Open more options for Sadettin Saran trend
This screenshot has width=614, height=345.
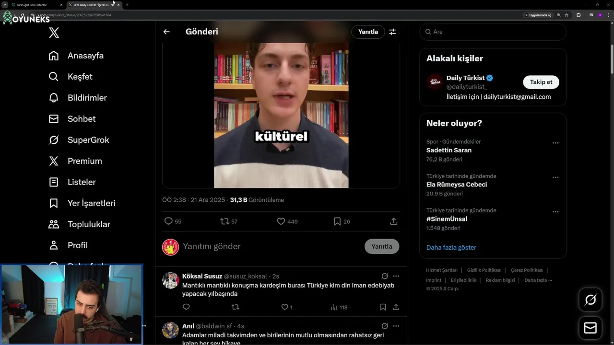point(555,143)
